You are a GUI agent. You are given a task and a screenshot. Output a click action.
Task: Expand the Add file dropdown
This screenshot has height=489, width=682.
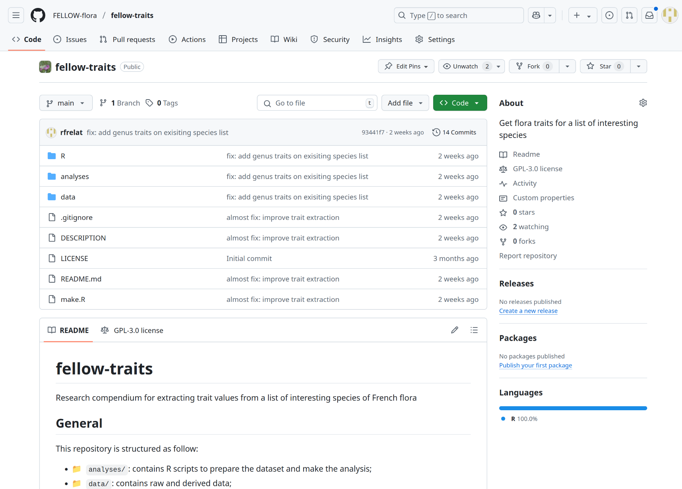click(x=405, y=103)
